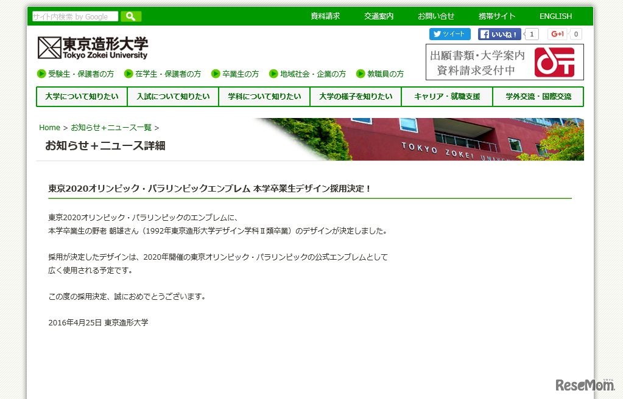Screen dimensions: 623x399
Task: Click the green arrow beside 受験生・保護者の方
Action: (43, 74)
